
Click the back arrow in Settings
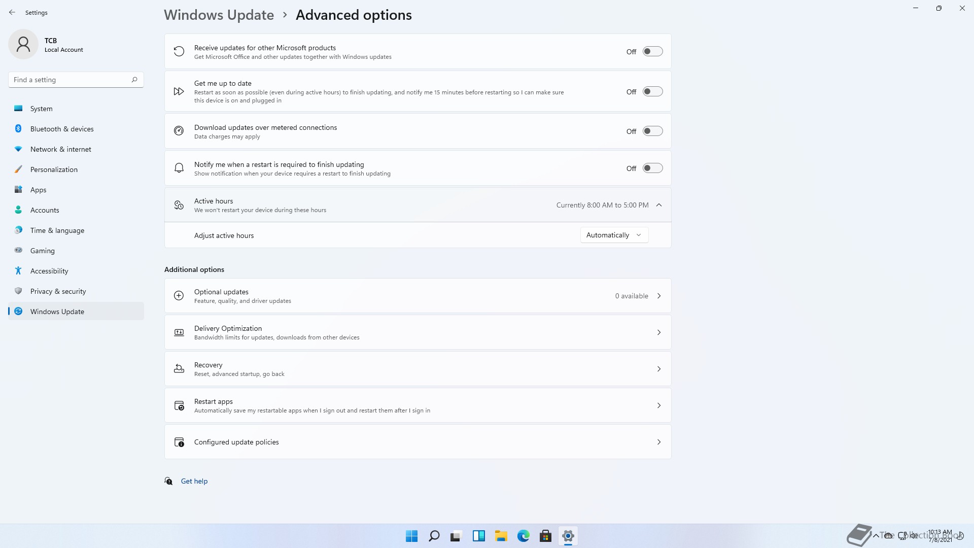[12, 12]
